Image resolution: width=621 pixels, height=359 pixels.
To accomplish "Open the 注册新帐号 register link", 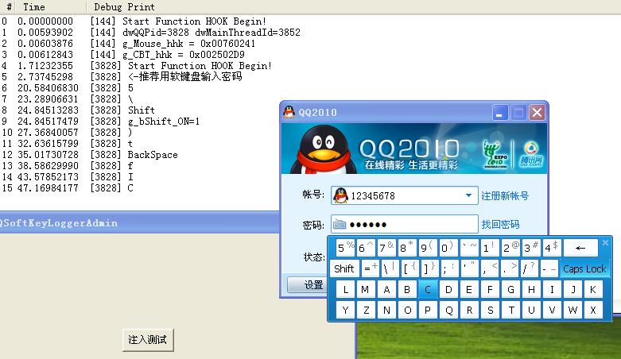I will [505, 195].
